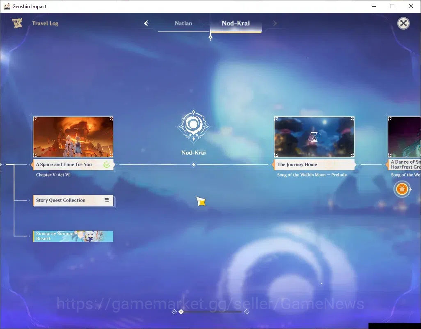
Task: Click the hourglass icon on Journey Home
Action: [x=314, y=137]
